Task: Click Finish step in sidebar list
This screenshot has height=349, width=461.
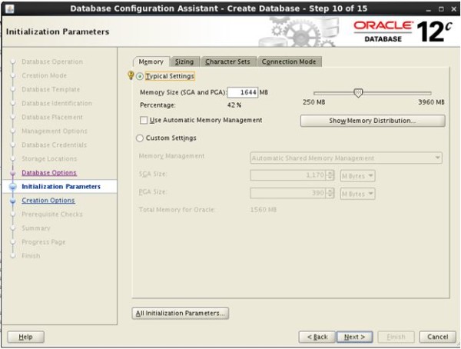Action: click(x=31, y=256)
